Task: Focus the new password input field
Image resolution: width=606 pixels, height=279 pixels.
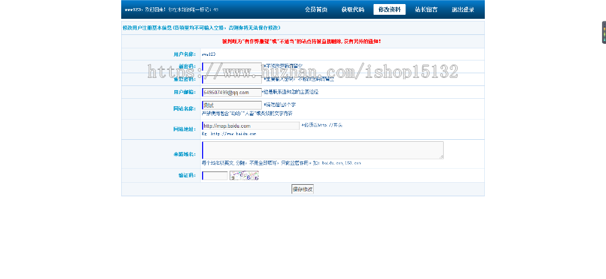Action: point(232,67)
